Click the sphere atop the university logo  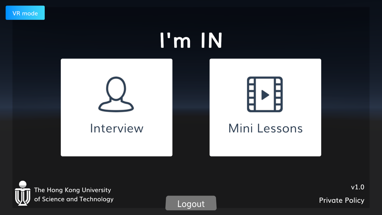(23, 184)
